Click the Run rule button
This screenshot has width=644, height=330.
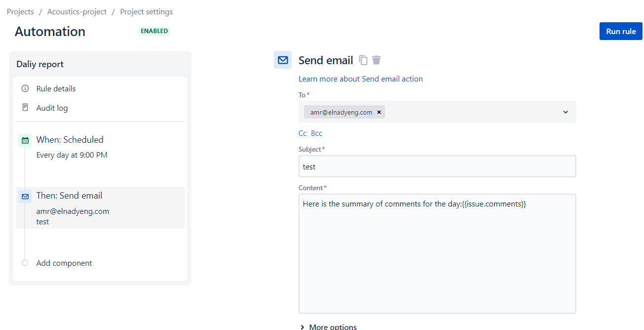(620, 31)
